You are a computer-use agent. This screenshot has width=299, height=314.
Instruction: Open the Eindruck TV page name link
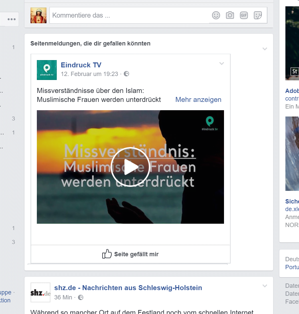[81, 65]
